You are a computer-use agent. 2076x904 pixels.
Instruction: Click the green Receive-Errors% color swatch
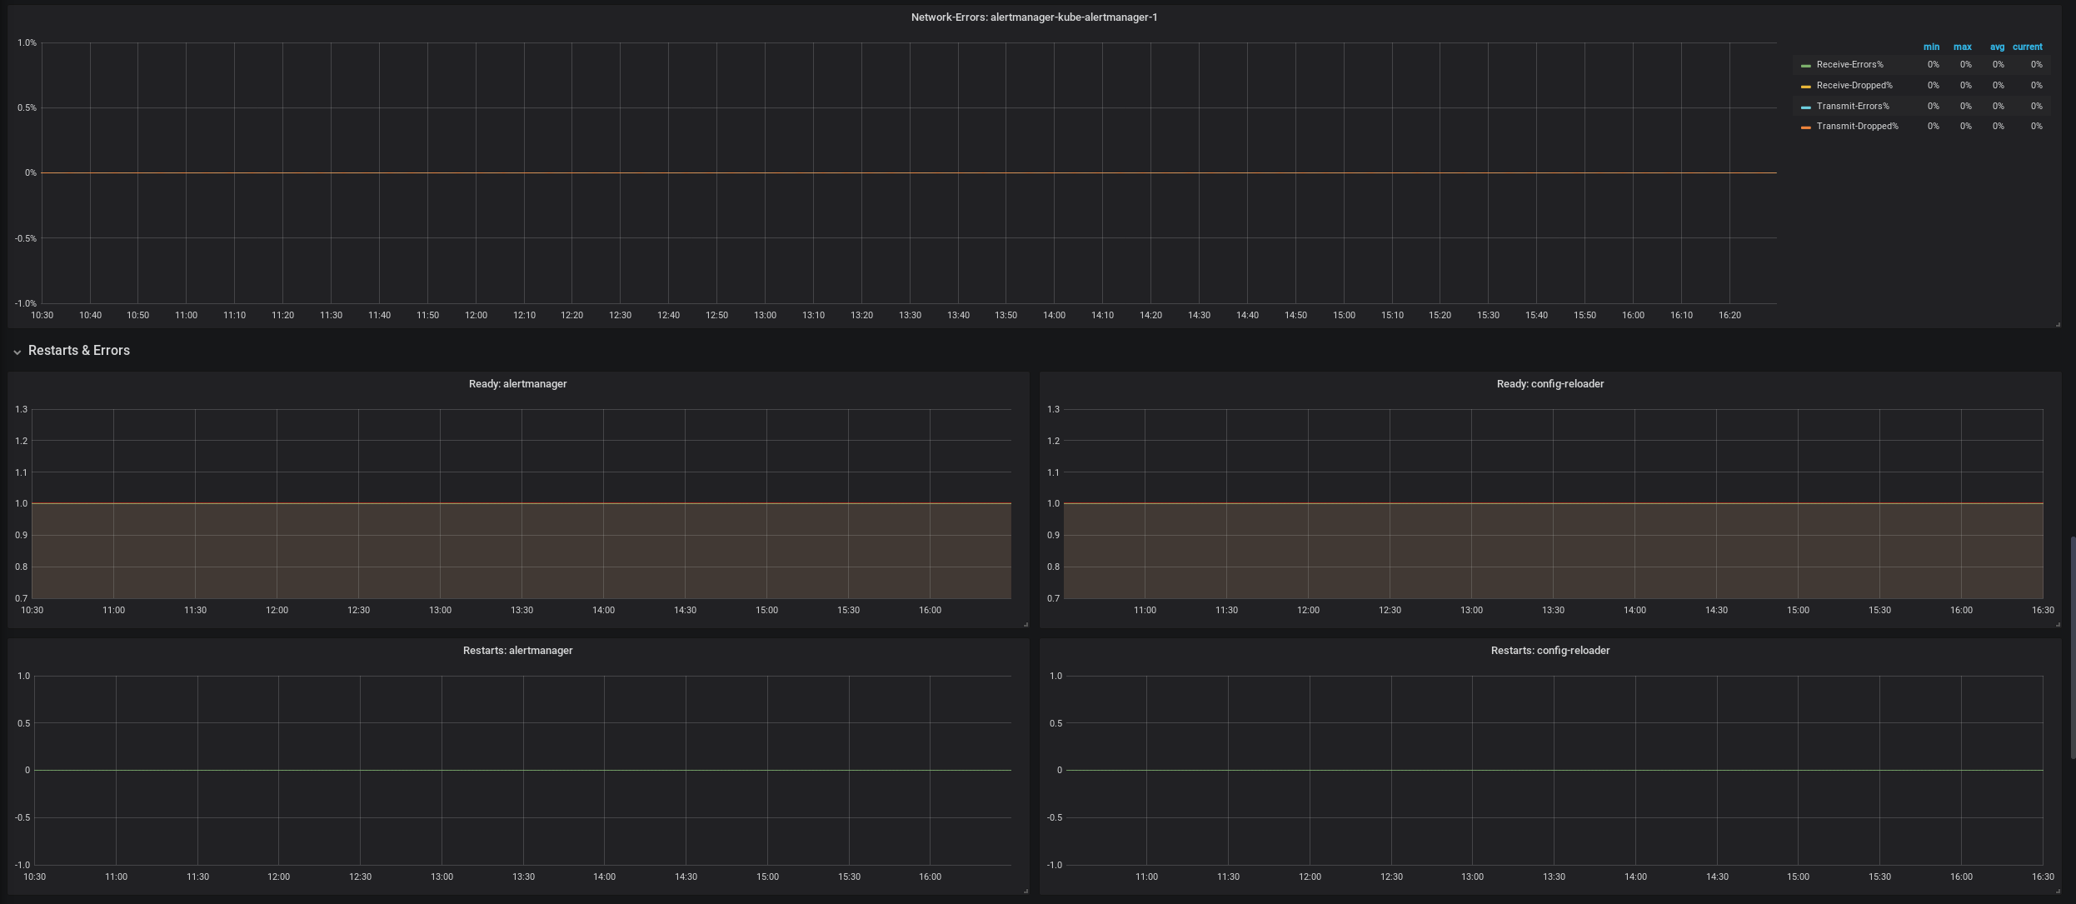(x=1805, y=66)
